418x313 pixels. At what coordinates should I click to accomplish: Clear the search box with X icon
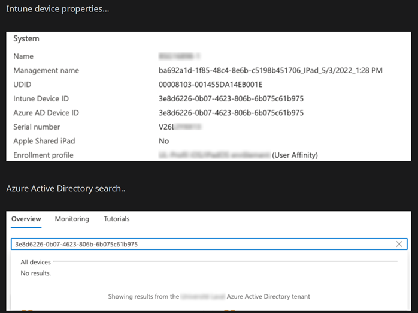coord(399,244)
